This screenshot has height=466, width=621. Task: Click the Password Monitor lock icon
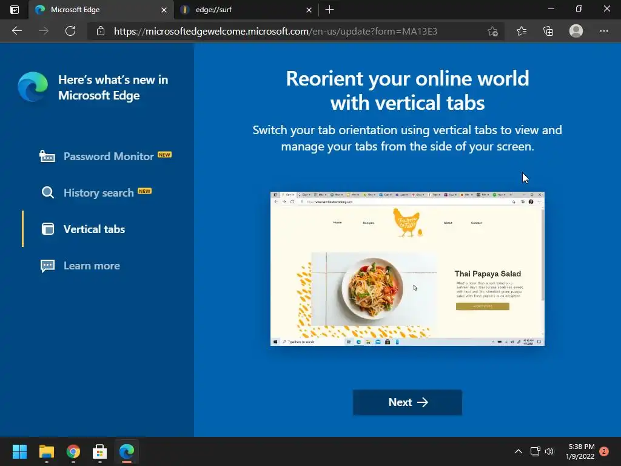[x=47, y=156]
